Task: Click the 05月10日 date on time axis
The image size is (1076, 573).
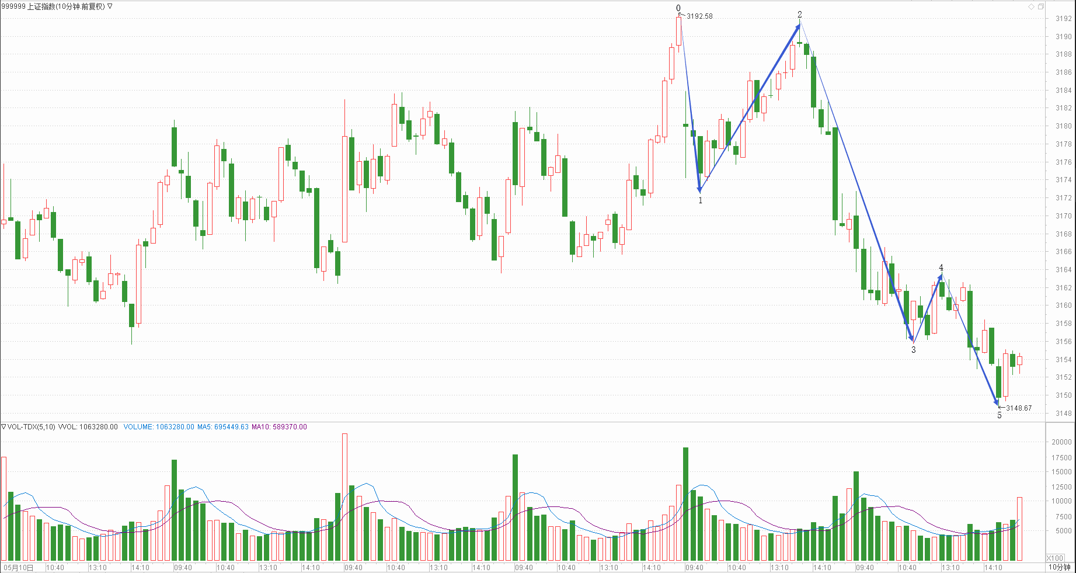Action: pos(19,567)
